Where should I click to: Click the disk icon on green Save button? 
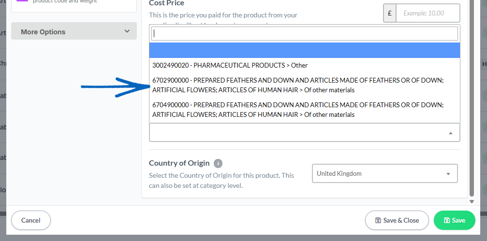click(x=447, y=220)
